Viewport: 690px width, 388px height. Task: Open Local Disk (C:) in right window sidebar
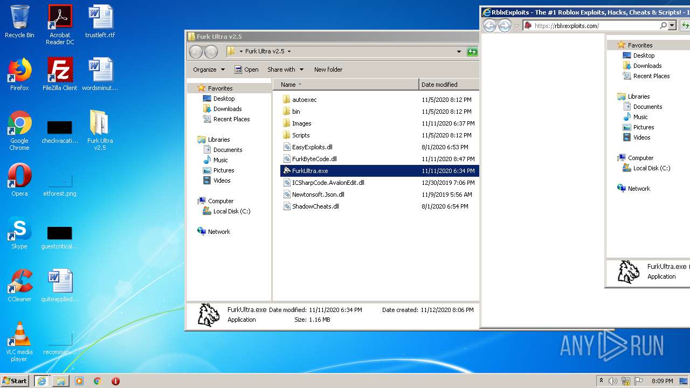(x=651, y=168)
